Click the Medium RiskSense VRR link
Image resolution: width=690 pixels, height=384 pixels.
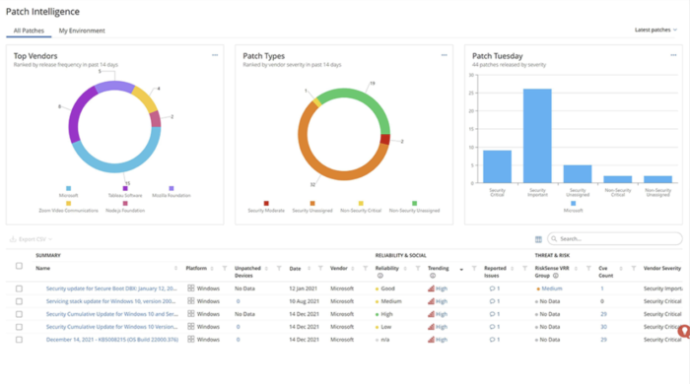552,288
